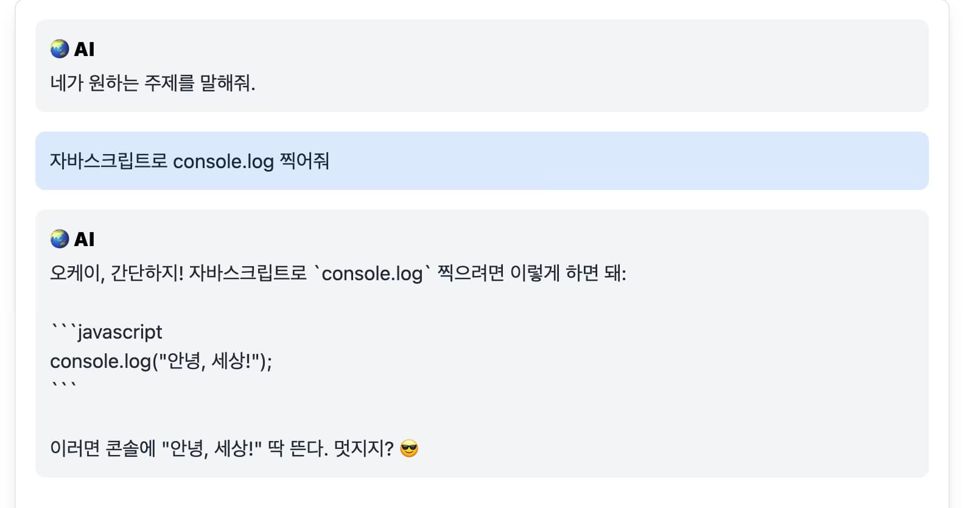Screen dimensions: 968x508
Task: Click console.log in the user message
Action: click(223, 161)
